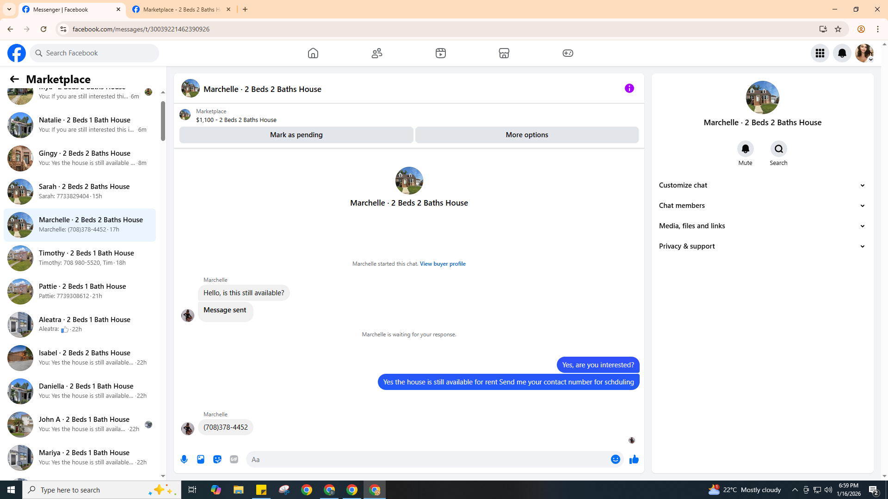Open Facebook notifications bell
The width and height of the screenshot is (888, 499).
point(842,53)
